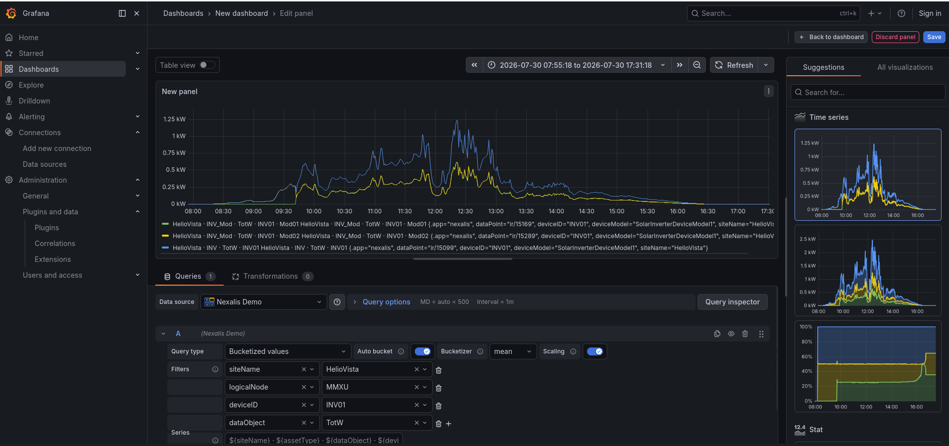Click the Refresh button
The height and width of the screenshot is (446, 949).
tap(734, 65)
